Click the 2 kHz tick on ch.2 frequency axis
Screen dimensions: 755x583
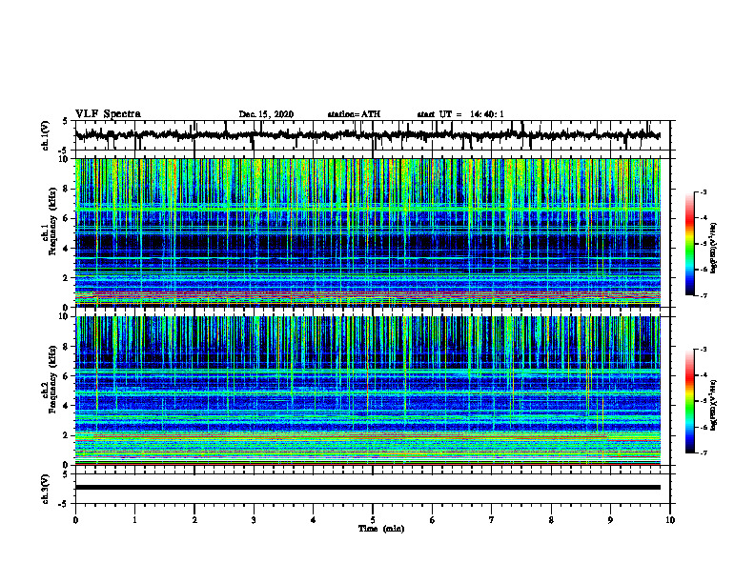pyautogui.click(x=67, y=435)
